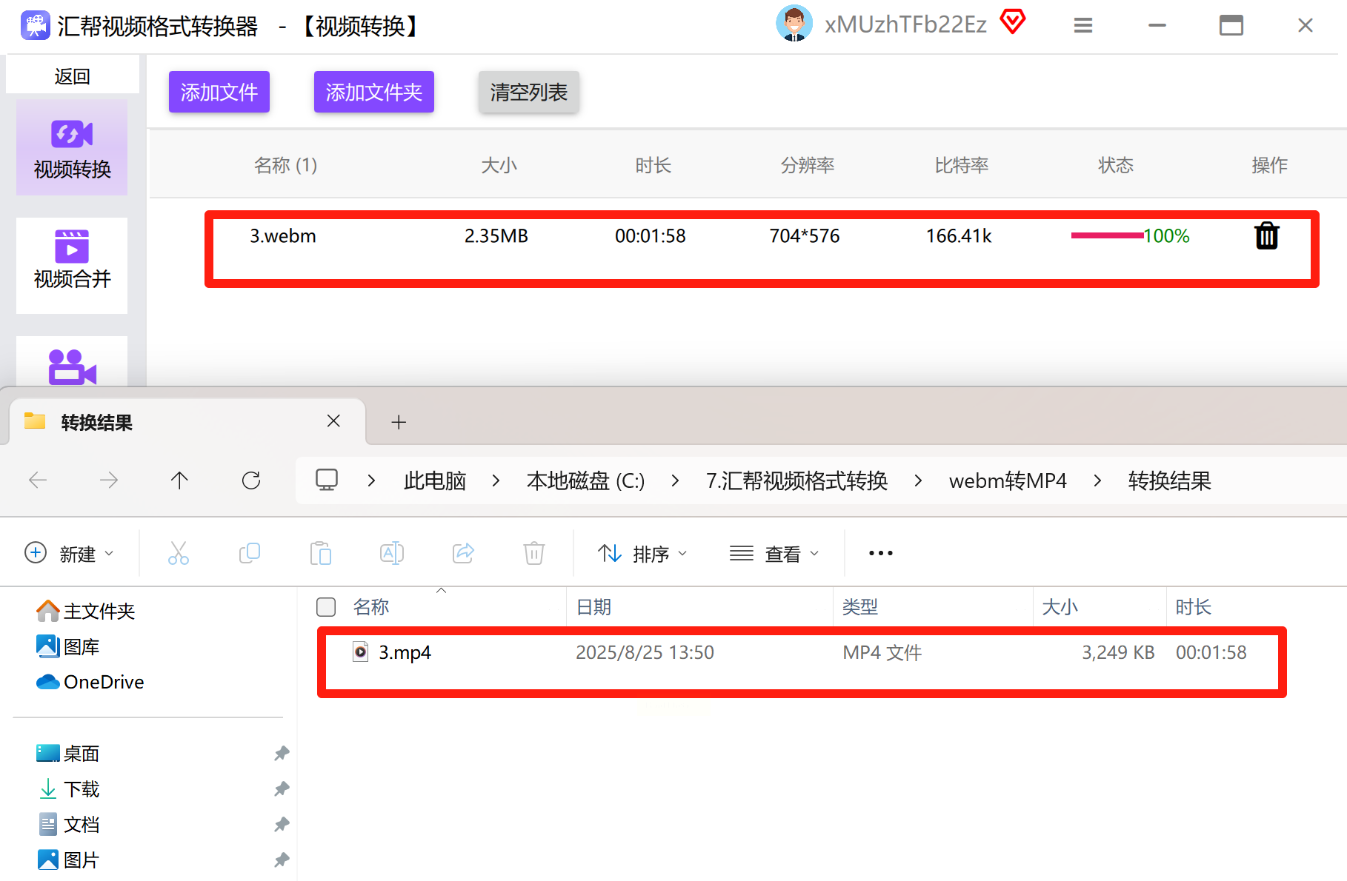
Task: Refresh the Explorer folder view
Action: (251, 480)
